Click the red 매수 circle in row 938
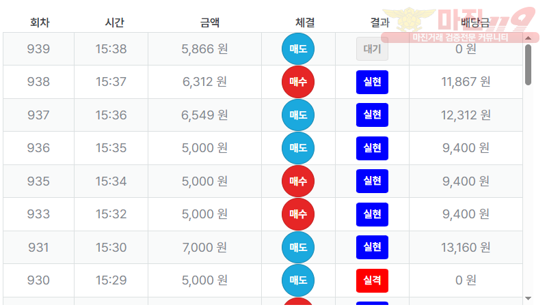The width and height of the screenshot is (547, 307). point(298,82)
